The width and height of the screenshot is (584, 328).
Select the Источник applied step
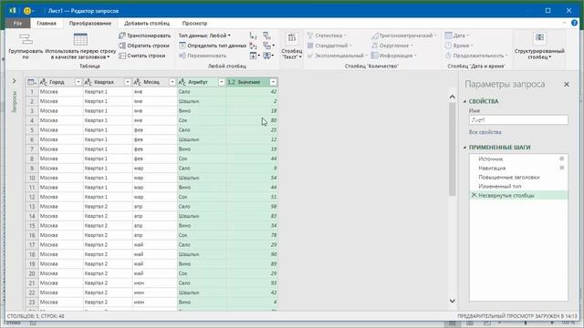518,159
